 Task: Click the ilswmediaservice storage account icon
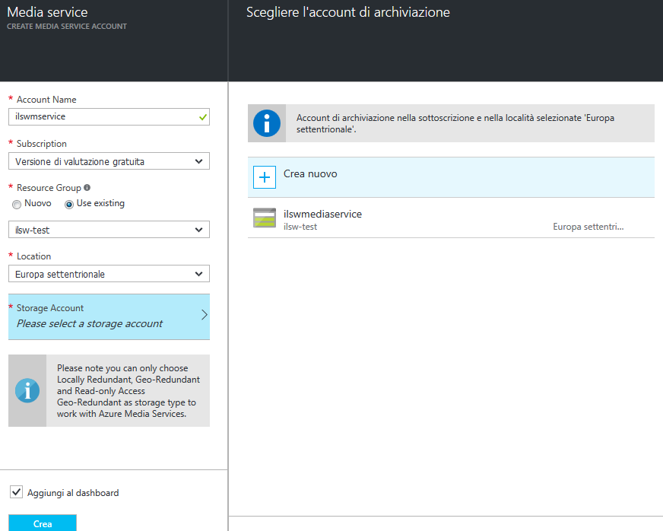tap(265, 218)
